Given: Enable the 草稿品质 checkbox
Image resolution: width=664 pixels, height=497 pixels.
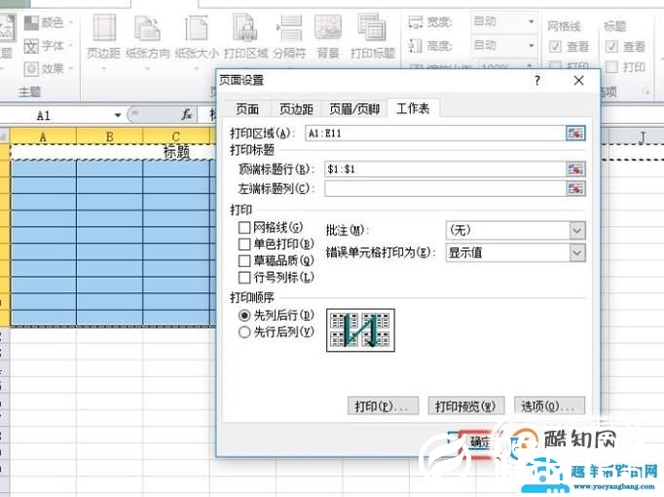Looking at the screenshot, I should tap(244, 261).
